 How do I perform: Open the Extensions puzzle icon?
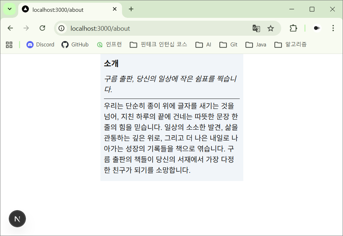click(x=293, y=28)
